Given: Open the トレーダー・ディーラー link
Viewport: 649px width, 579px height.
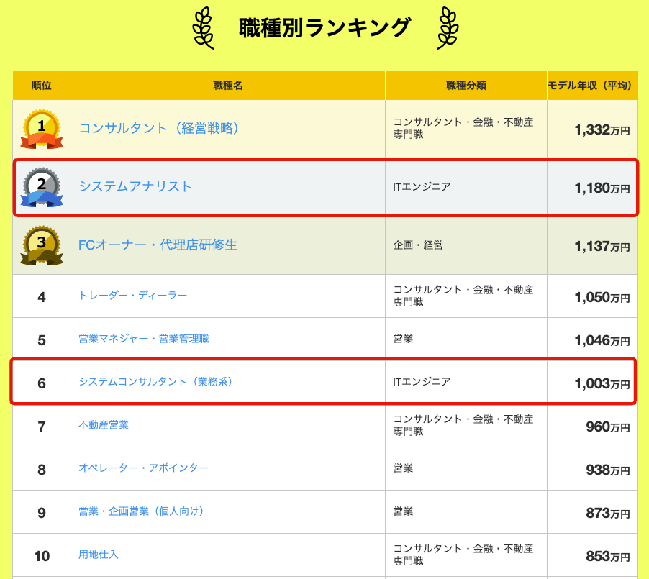Looking at the screenshot, I should (x=133, y=296).
